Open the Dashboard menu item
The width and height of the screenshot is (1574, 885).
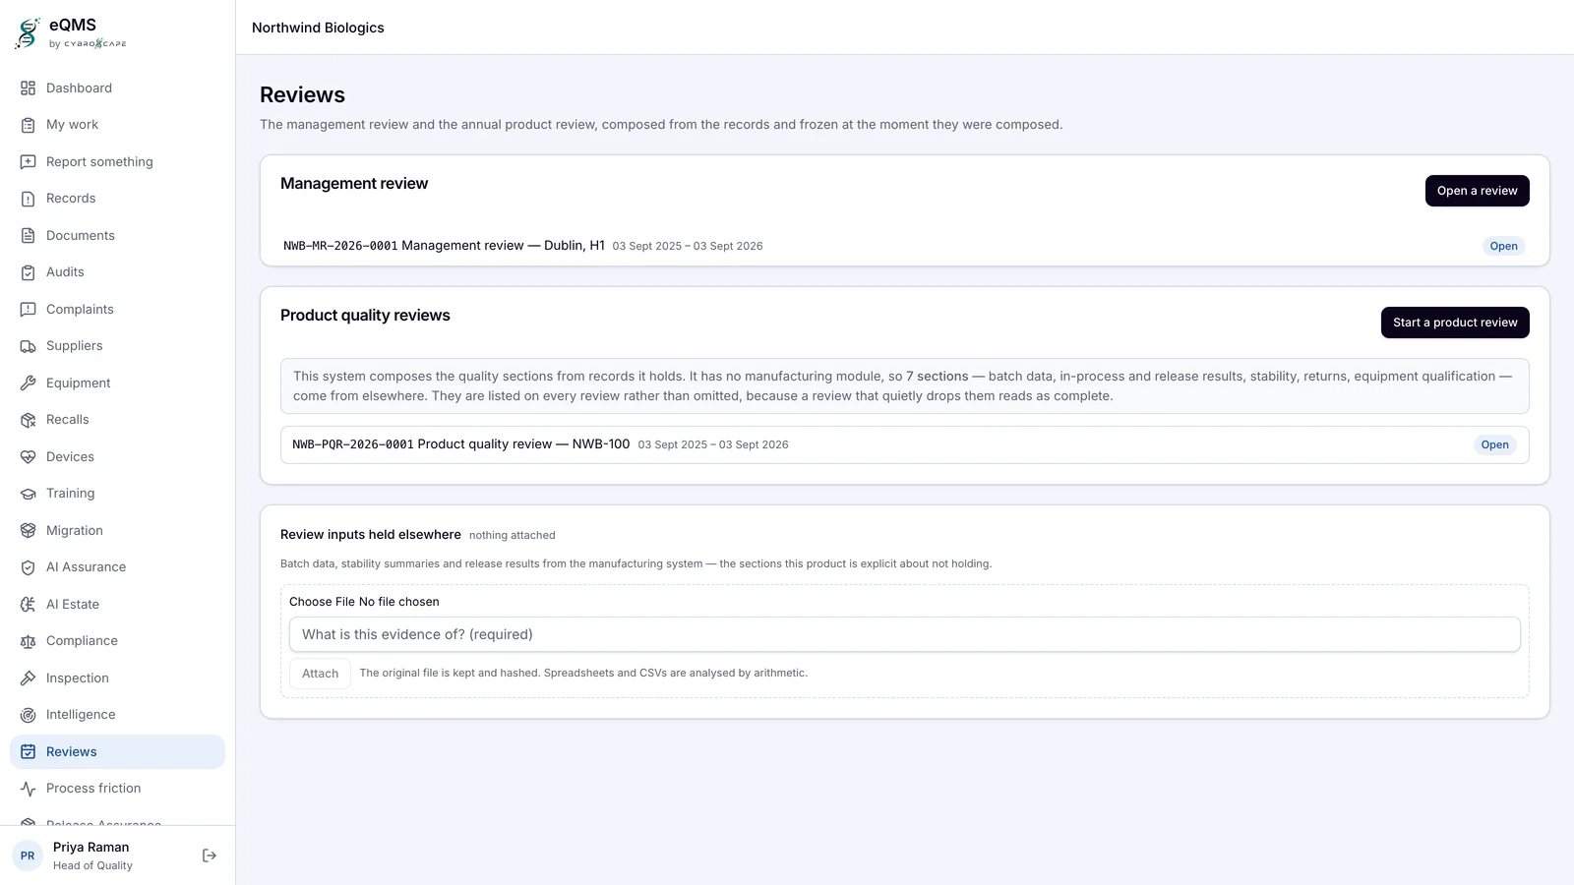coord(117,88)
